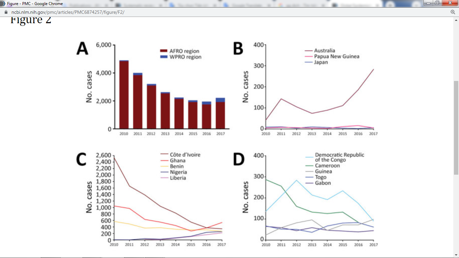Click the Ghana legend label in chart C
The width and height of the screenshot is (459, 258).
[x=177, y=161]
